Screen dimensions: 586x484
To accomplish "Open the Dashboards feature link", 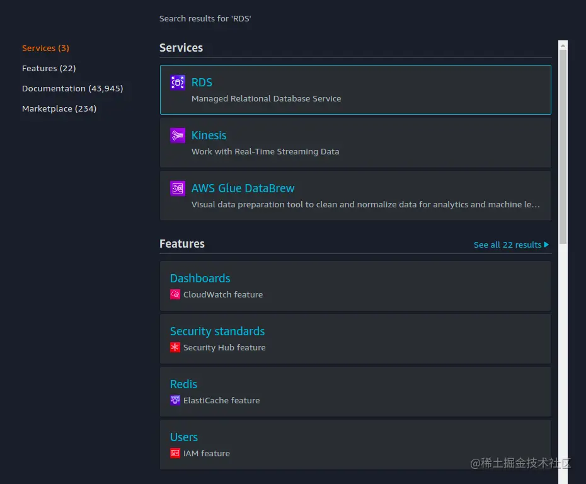I will [x=200, y=279].
